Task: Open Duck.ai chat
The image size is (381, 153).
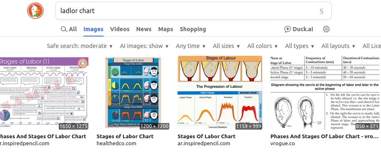Action: (x=299, y=30)
